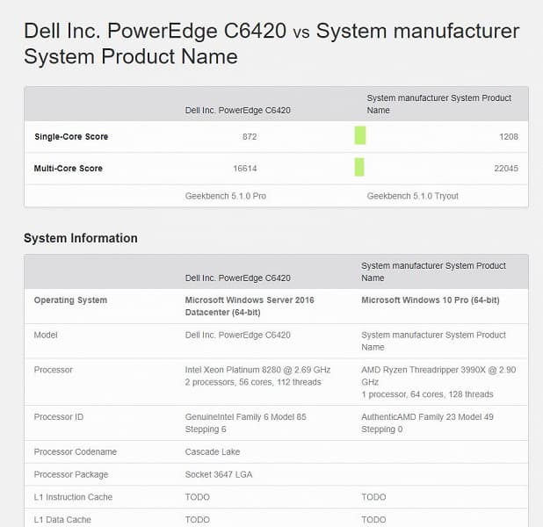
Task: Select the Multi-Core Score row label
Action: [69, 169]
